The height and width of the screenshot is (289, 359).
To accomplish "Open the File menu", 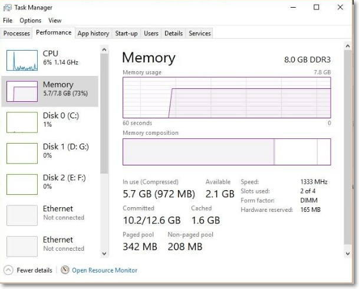I will (x=8, y=21).
